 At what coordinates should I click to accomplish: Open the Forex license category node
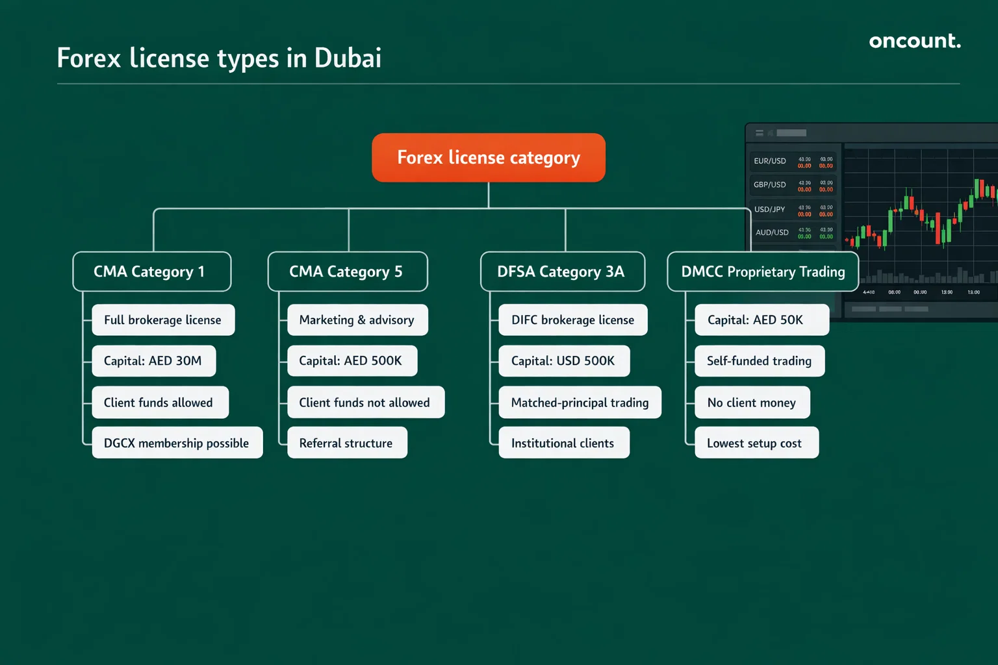(x=489, y=157)
